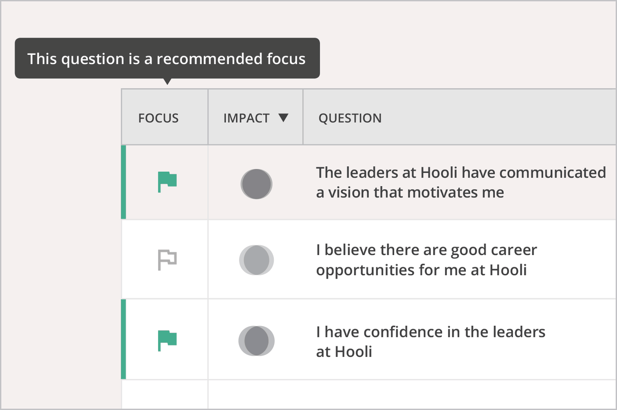
Task: Click green highlight bar beside first question row
Action: tap(123, 182)
